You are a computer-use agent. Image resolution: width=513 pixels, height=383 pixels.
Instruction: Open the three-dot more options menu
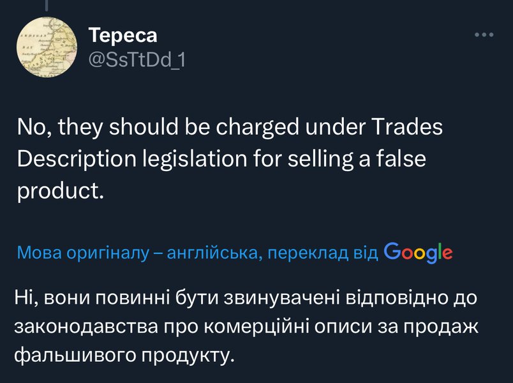484,34
